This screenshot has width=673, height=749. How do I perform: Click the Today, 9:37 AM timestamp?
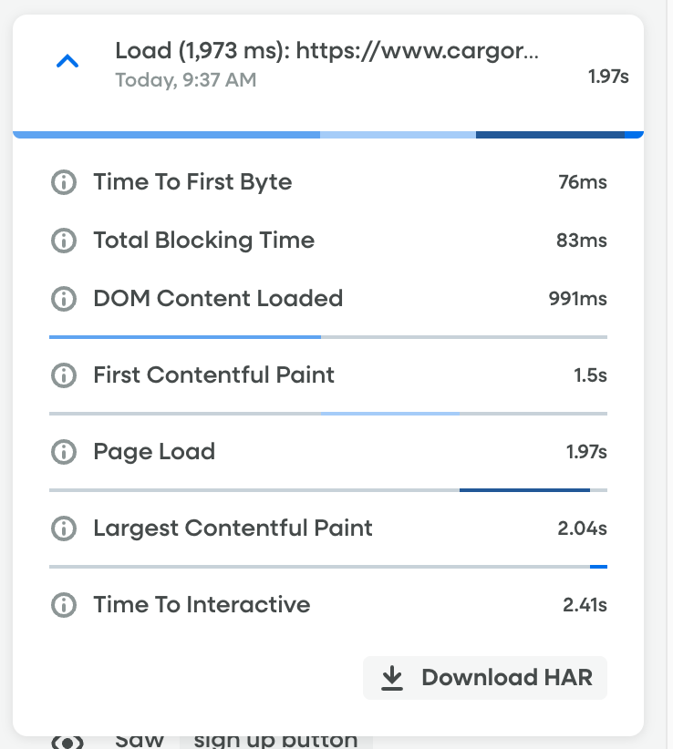pos(185,80)
